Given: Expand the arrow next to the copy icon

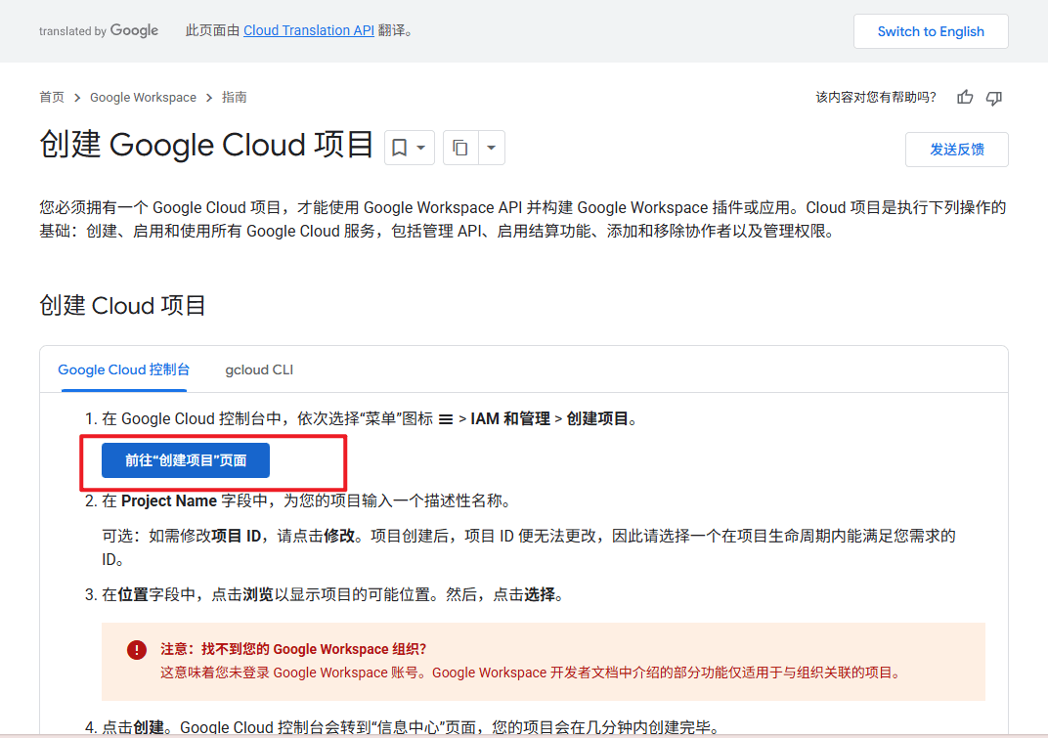Looking at the screenshot, I should [490, 148].
